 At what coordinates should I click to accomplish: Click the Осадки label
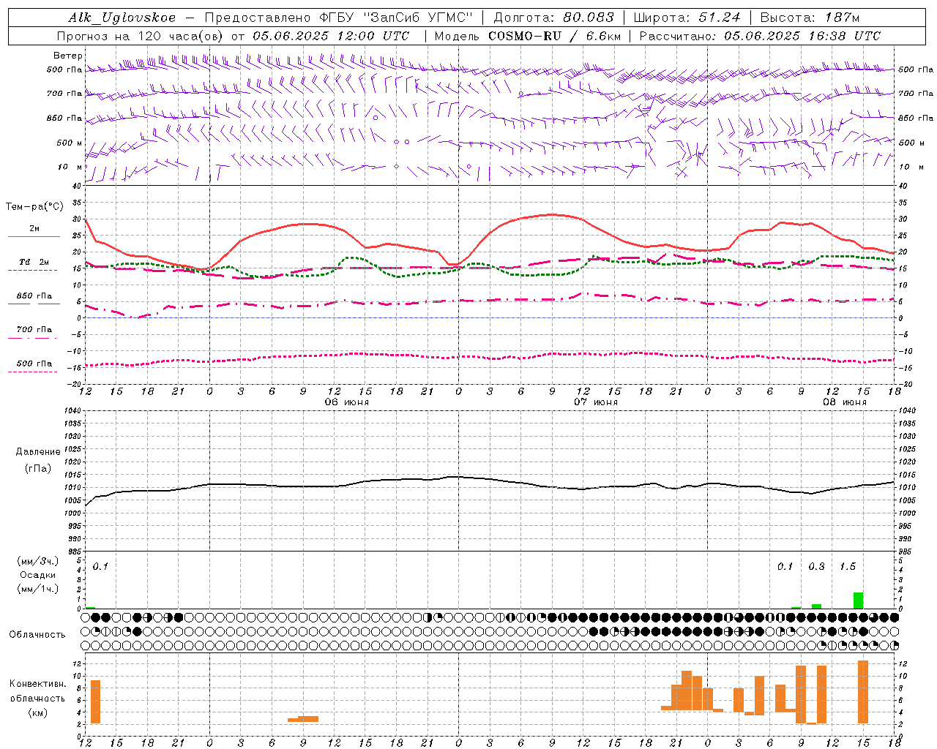(x=38, y=575)
